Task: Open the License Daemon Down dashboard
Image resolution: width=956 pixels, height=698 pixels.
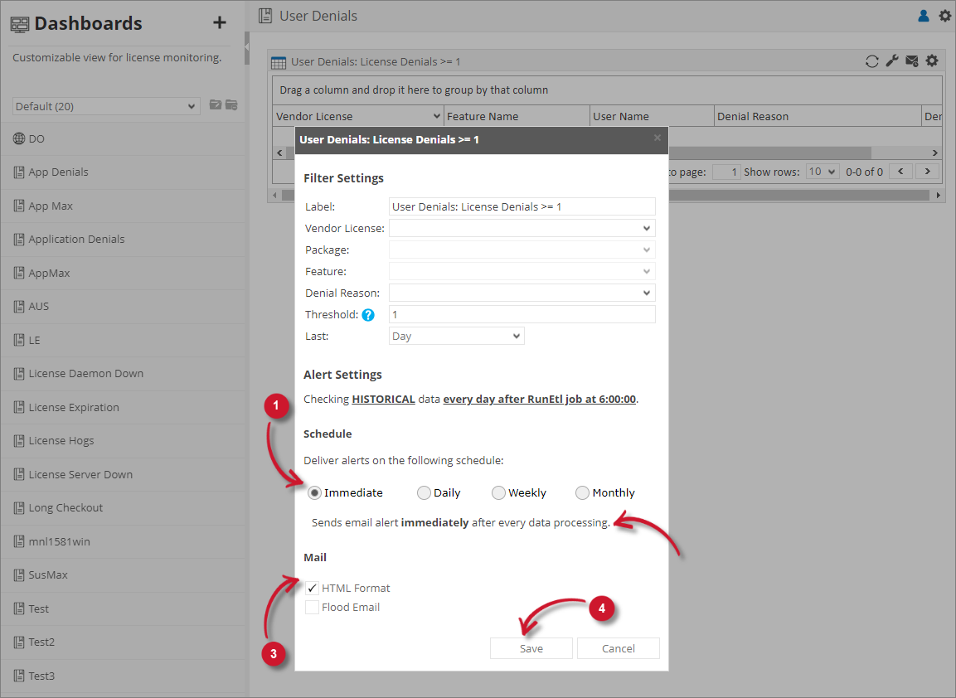Action: click(x=122, y=373)
